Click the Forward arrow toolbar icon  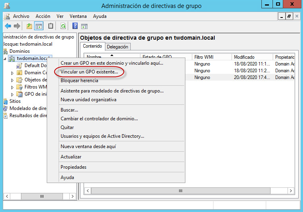click(x=17, y=26)
